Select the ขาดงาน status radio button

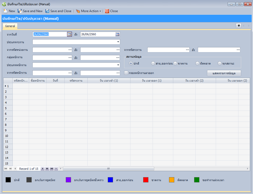coord(175,63)
